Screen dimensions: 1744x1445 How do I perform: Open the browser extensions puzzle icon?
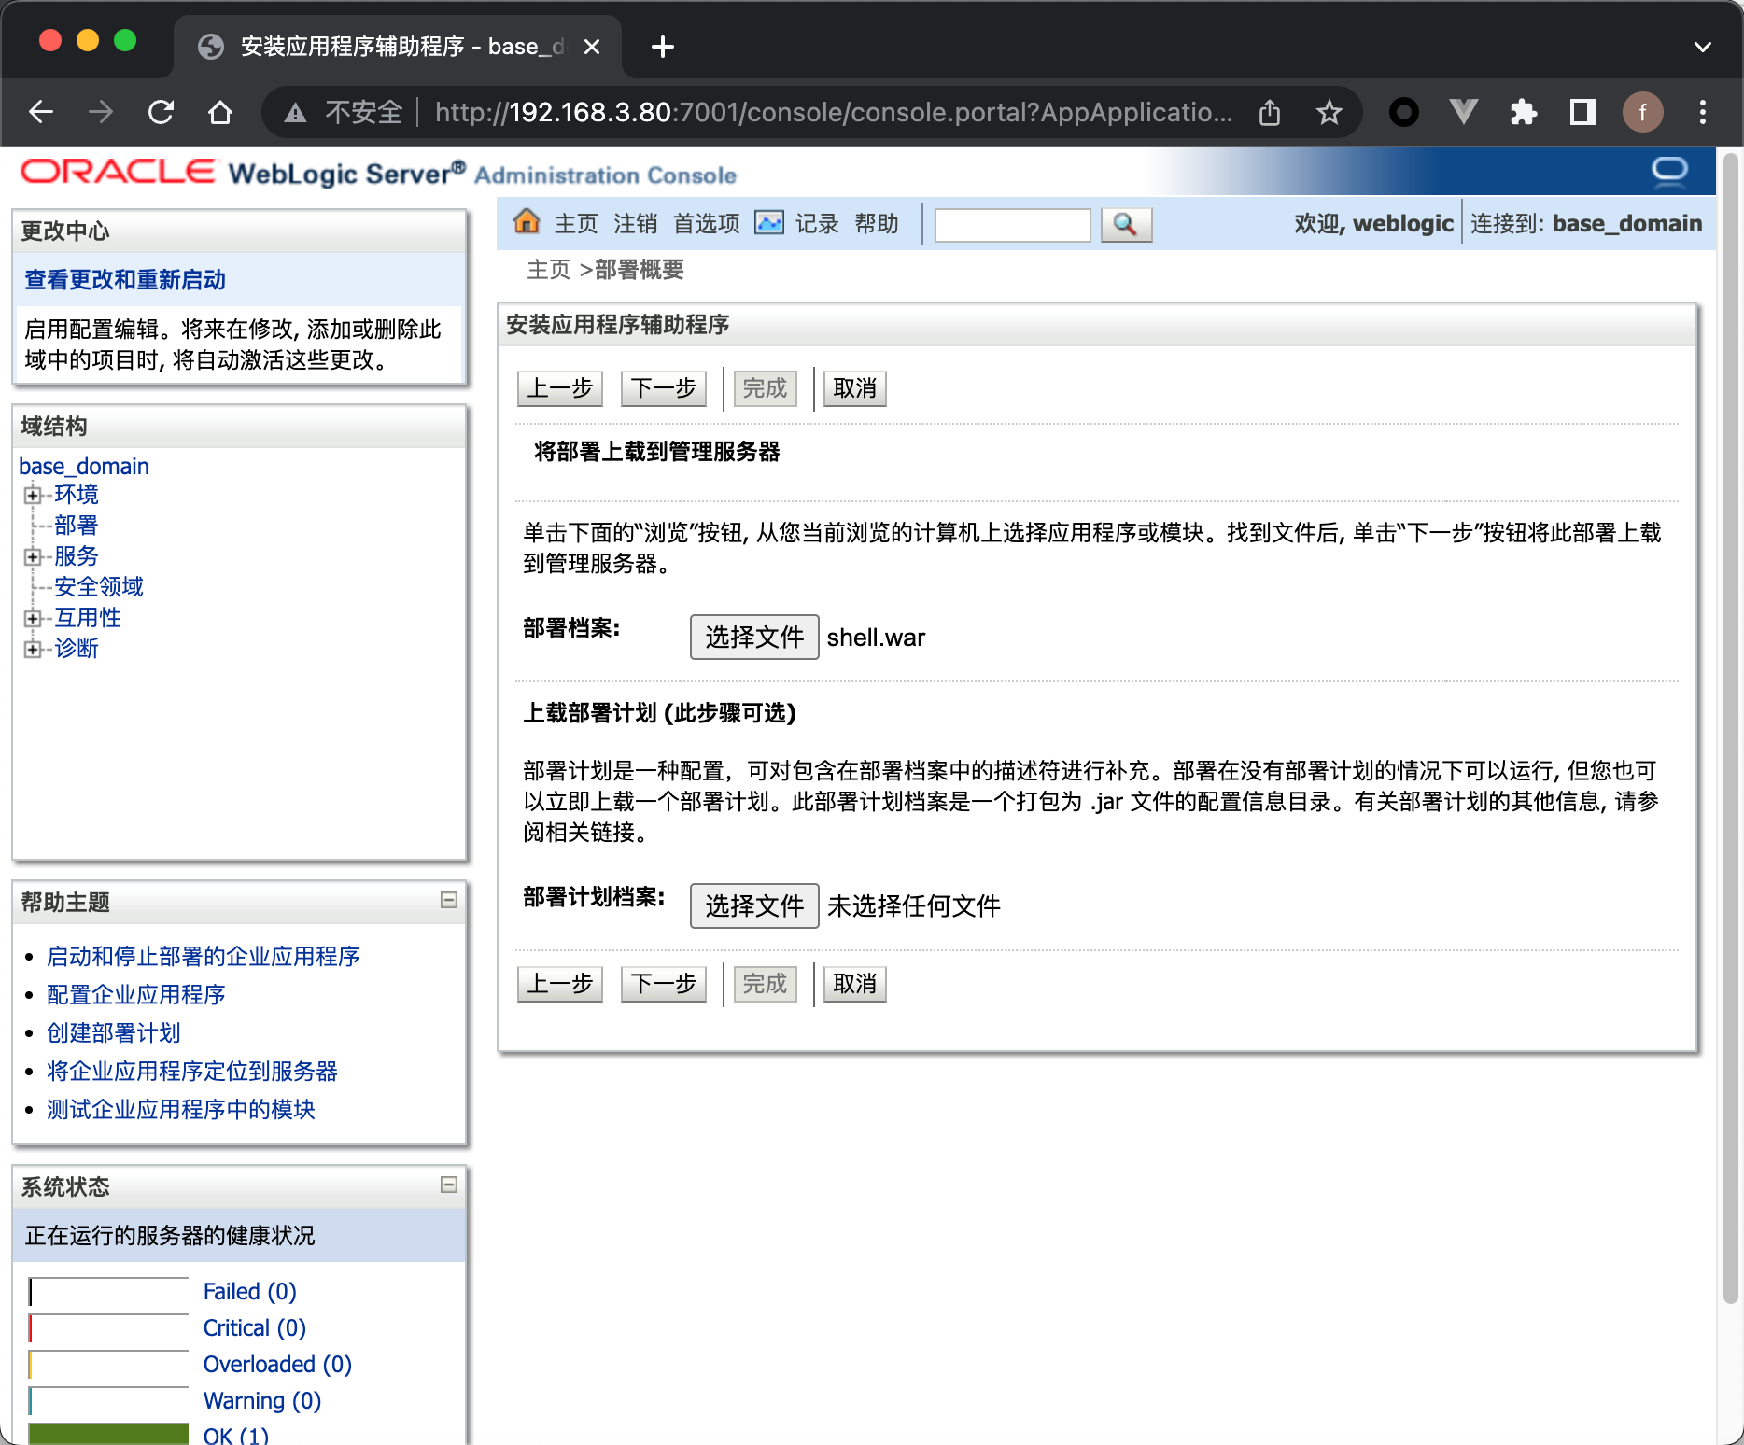pos(1523,113)
